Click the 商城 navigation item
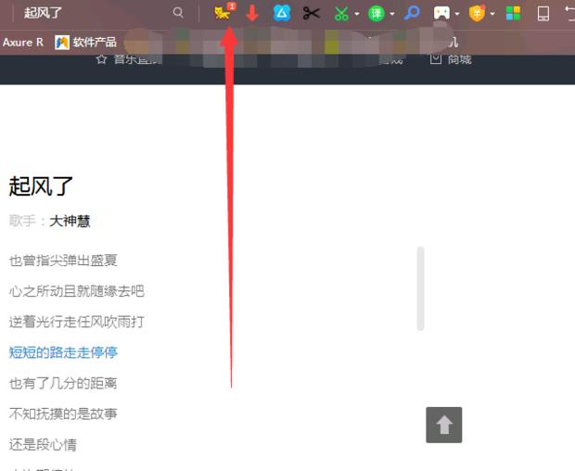The width and height of the screenshot is (575, 471). (x=451, y=58)
